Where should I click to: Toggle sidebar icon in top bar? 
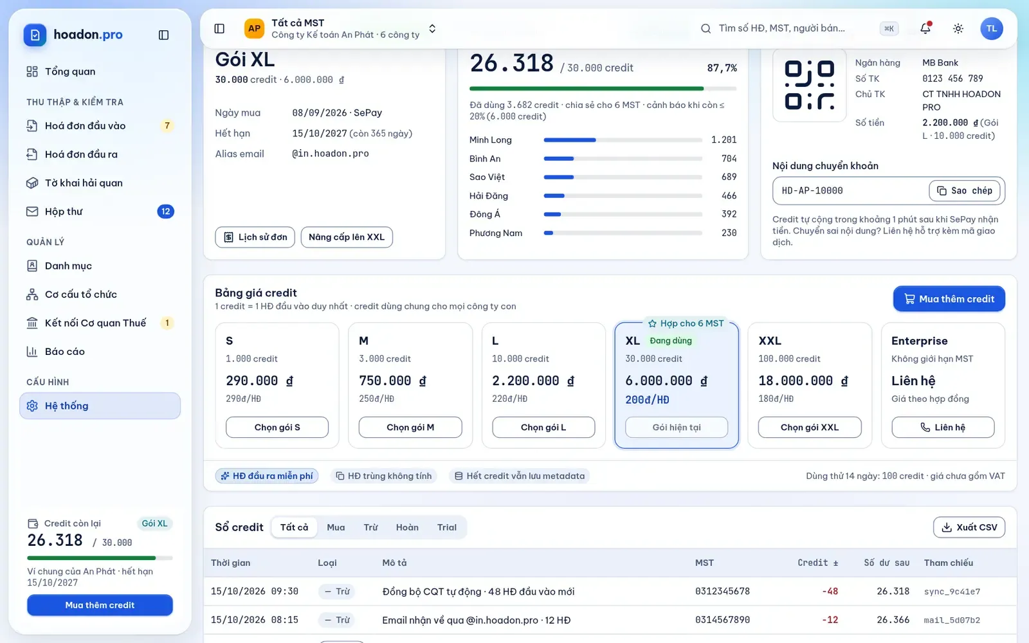[x=219, y=28]
